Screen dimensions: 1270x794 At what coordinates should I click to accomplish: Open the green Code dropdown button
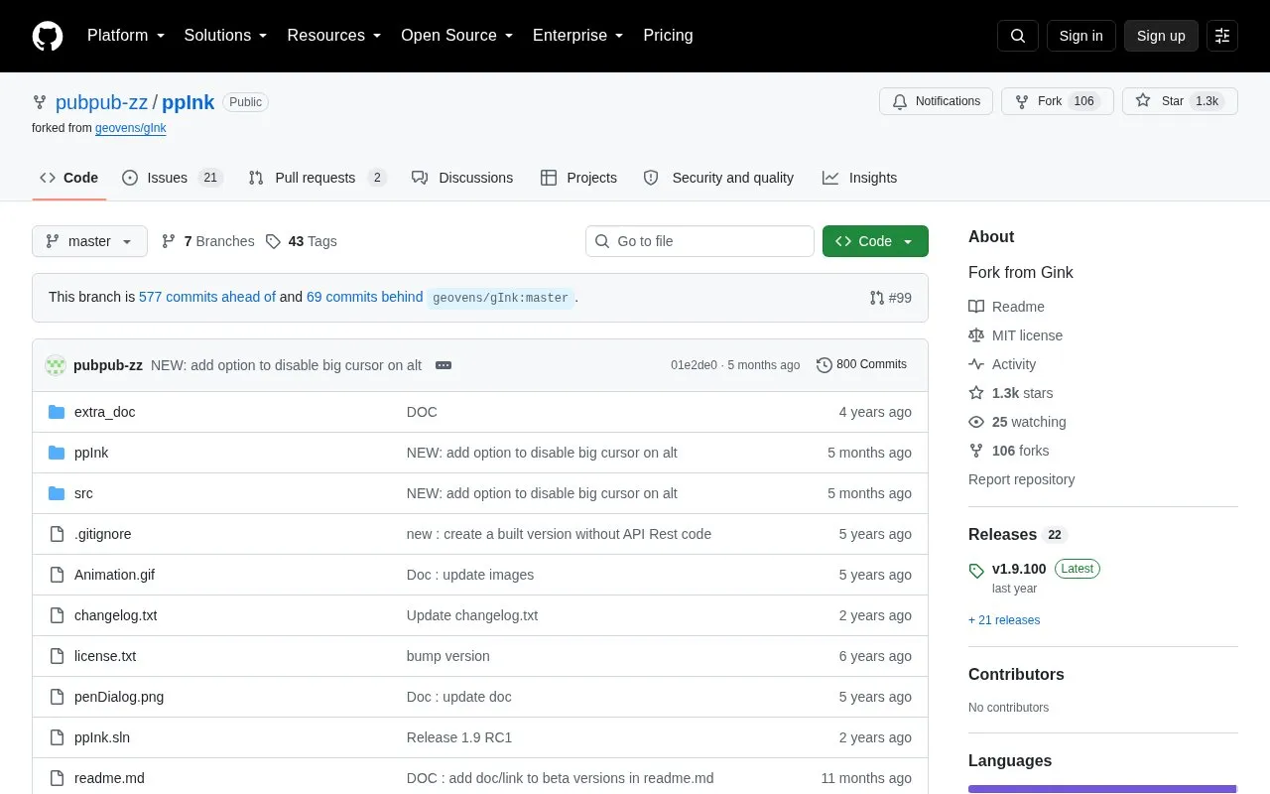point(875,241)
